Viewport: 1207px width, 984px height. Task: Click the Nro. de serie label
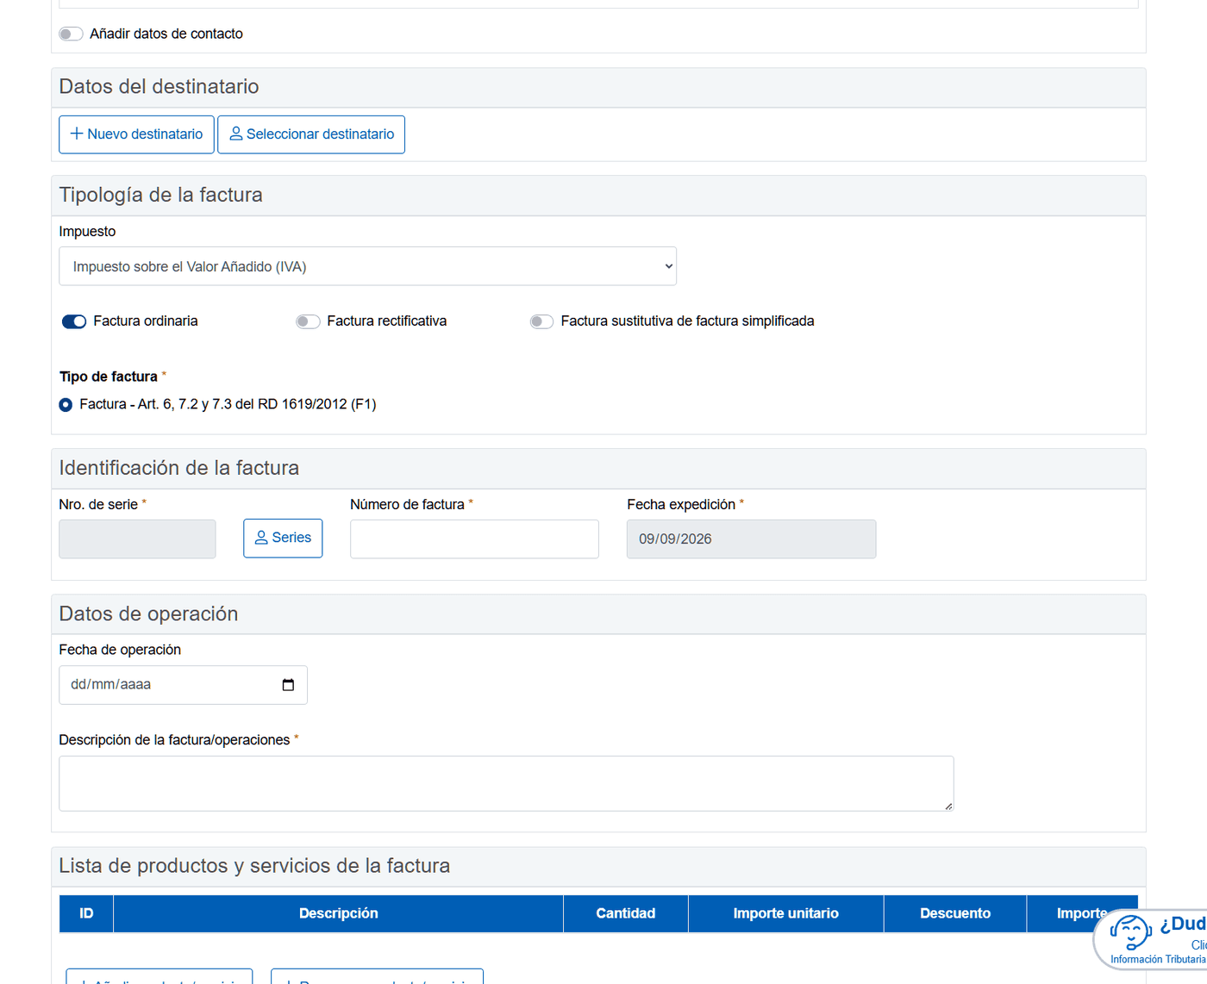point(98,505)
